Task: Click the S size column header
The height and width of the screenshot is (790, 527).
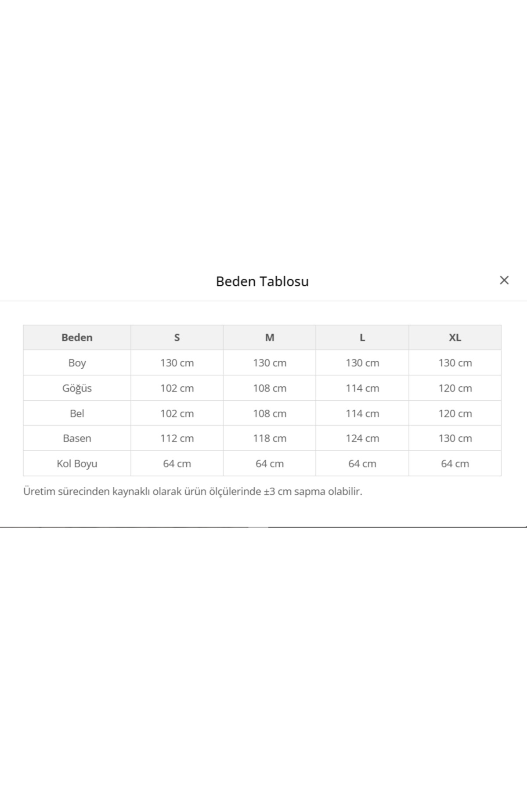Action: tap(177, 338)
